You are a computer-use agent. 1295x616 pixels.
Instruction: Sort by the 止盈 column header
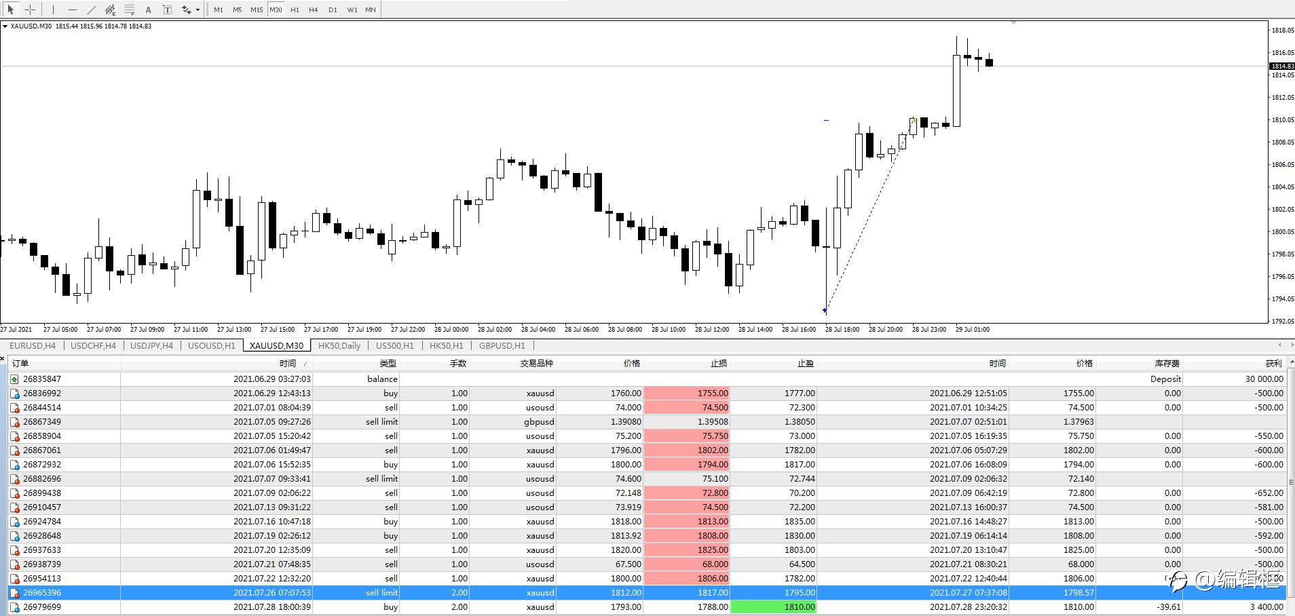click(x=806, y=364)
